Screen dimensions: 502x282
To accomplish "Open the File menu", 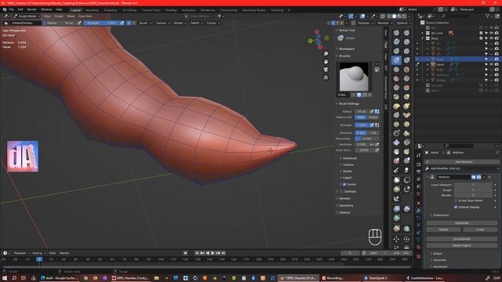I will pos(11,9).
